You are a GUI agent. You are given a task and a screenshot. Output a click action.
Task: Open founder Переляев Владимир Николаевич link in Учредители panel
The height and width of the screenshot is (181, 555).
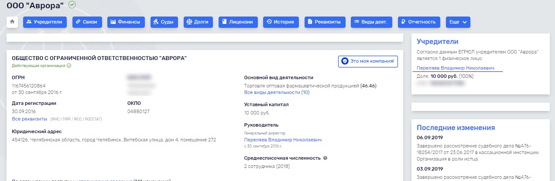pos(456,68)
